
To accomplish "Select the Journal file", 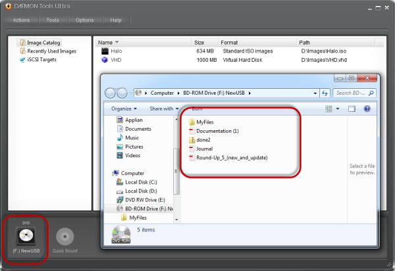I will pyautogui.click(x=201, y=149).
